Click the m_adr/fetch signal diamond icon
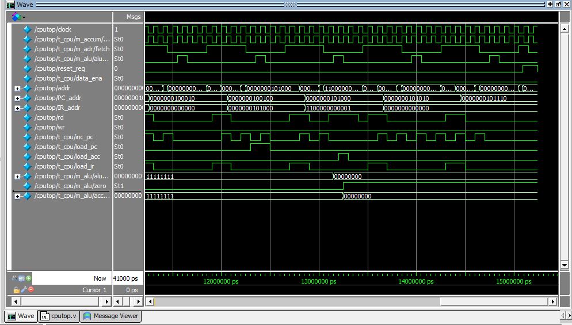 28,49
